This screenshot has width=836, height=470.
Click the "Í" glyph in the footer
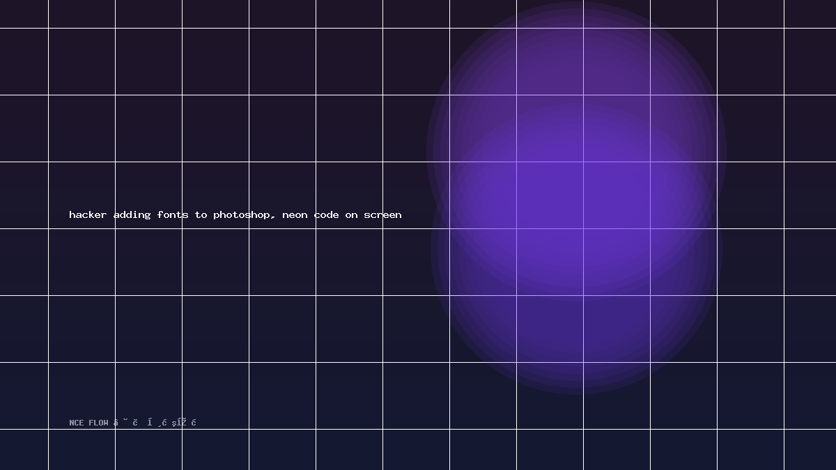click(150, 422)
